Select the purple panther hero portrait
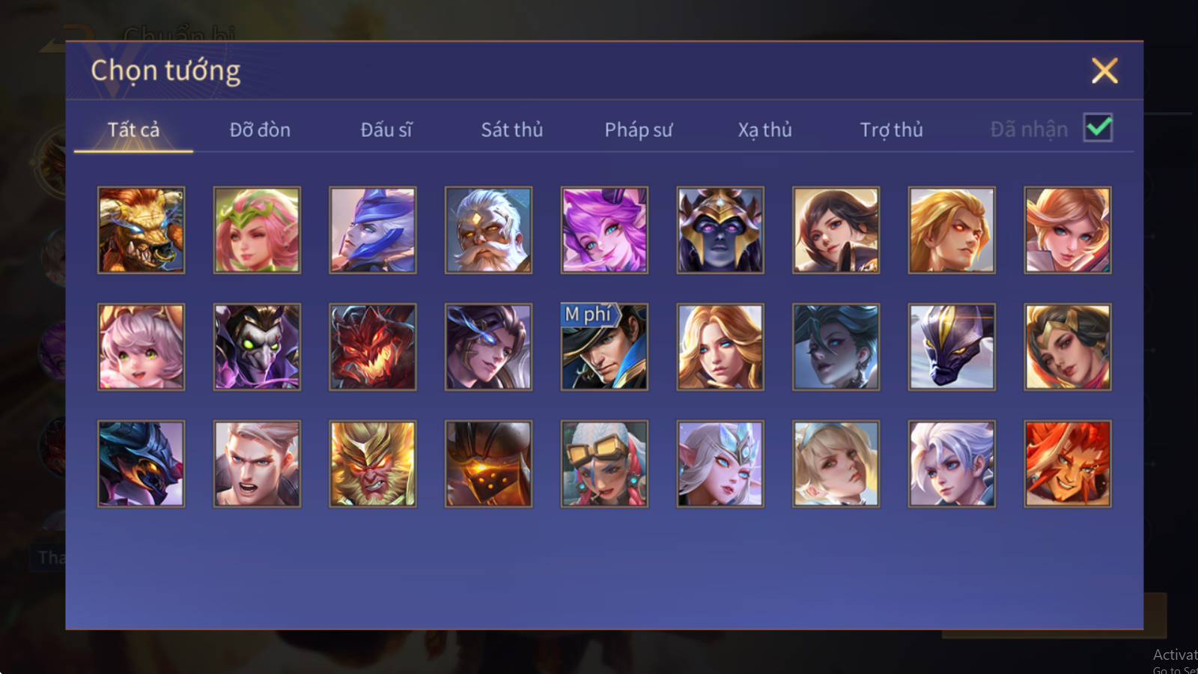 pos(952,347)
